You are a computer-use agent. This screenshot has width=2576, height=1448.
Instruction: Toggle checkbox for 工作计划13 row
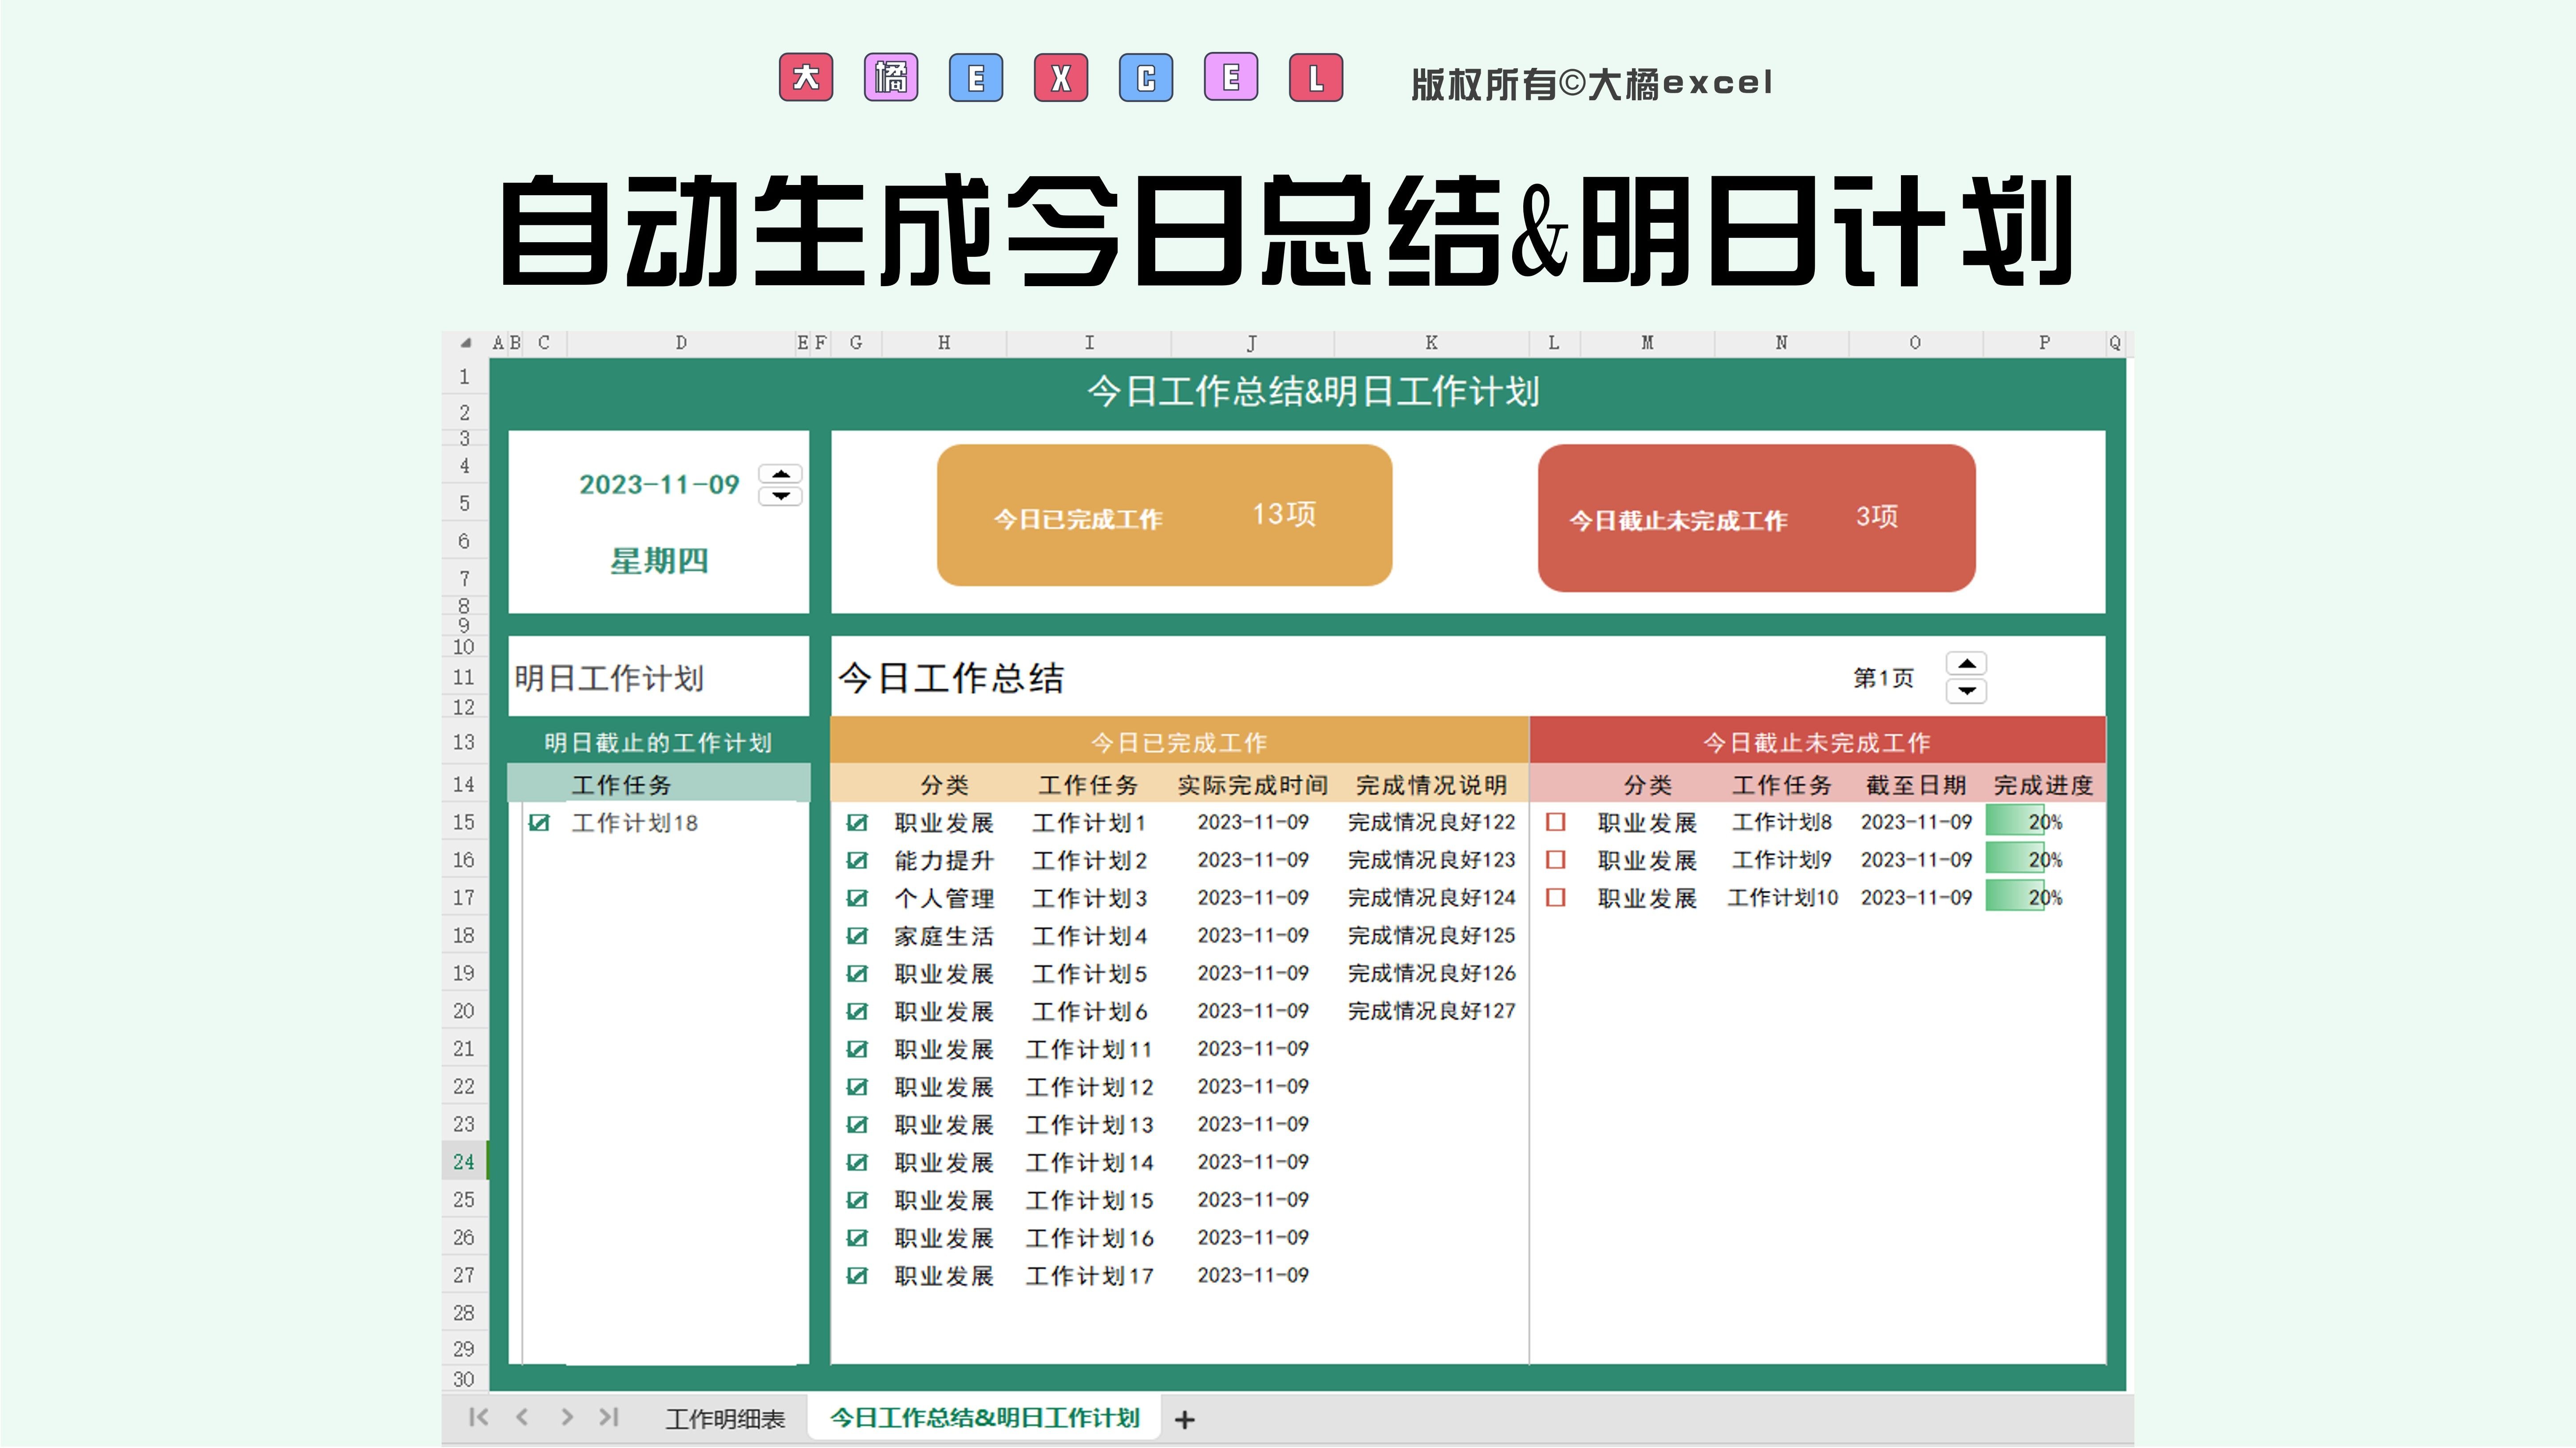point(857,1124)
